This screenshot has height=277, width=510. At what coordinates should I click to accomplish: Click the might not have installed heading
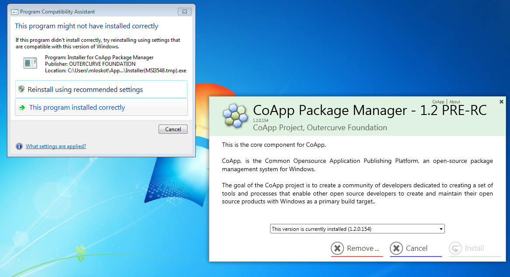87,26
